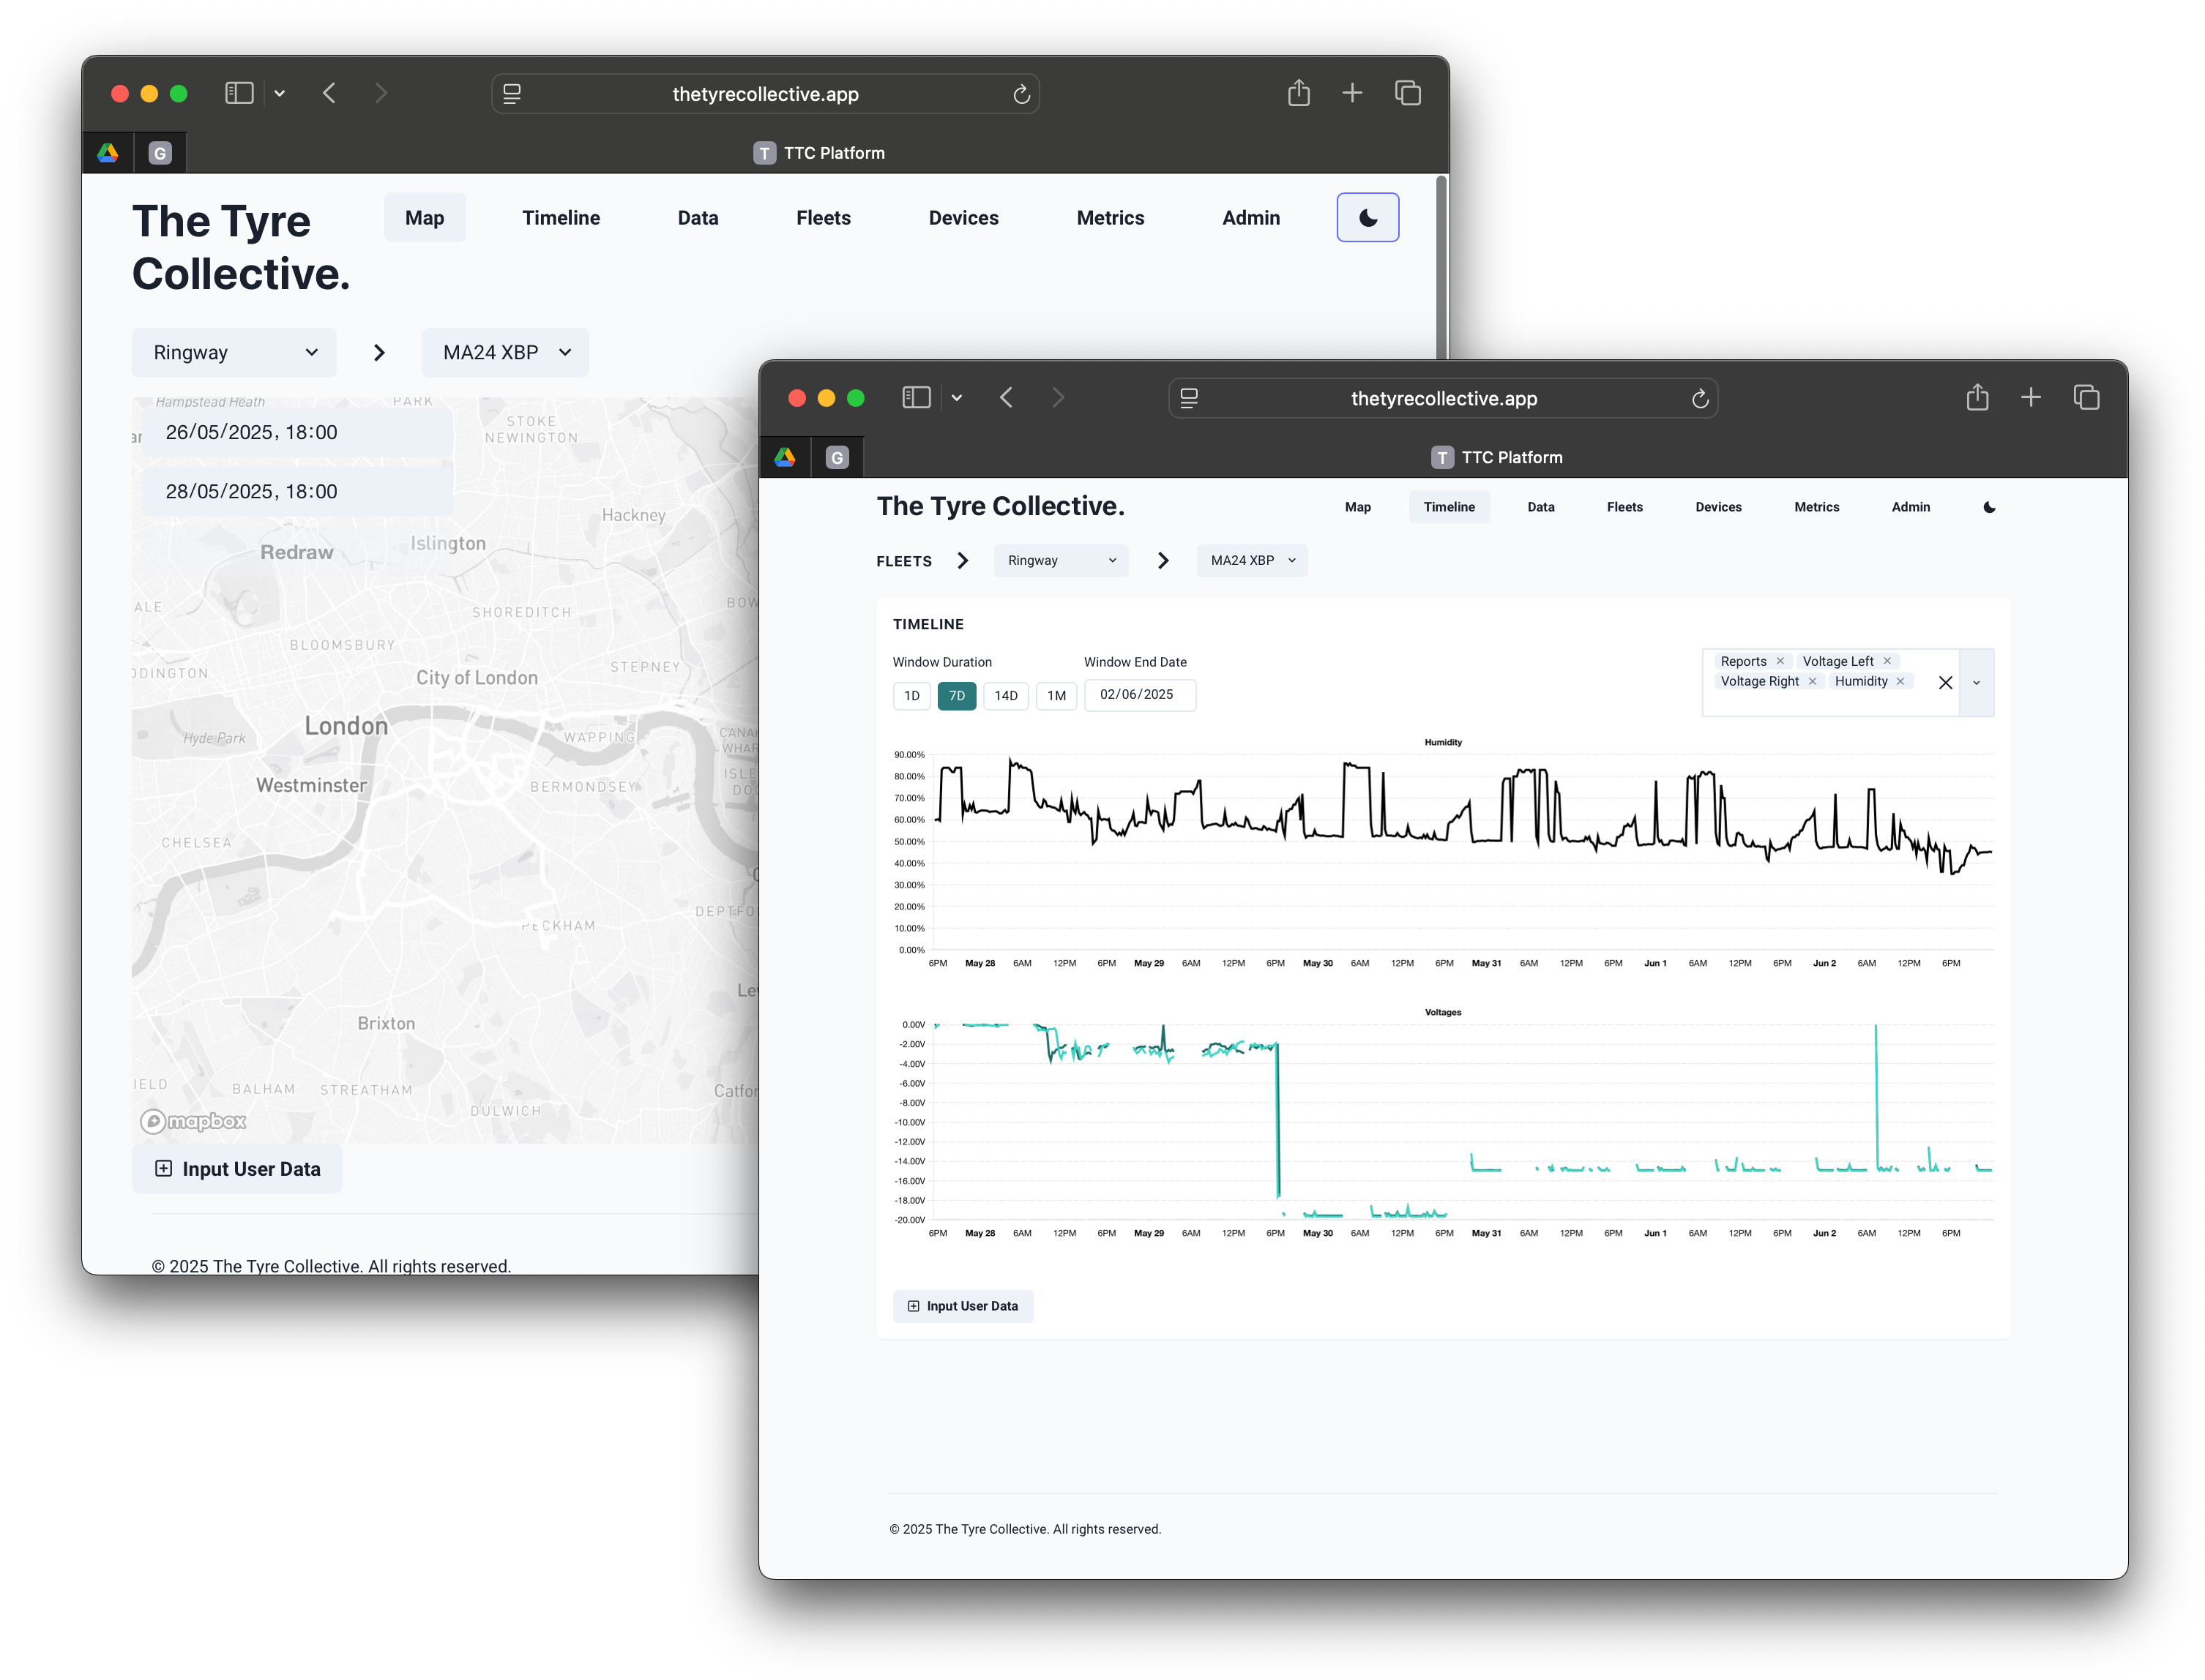Open MA24 XBP dropdown in front window
Viewport: 2205px width, 1680px height.
pos(1253,560)
